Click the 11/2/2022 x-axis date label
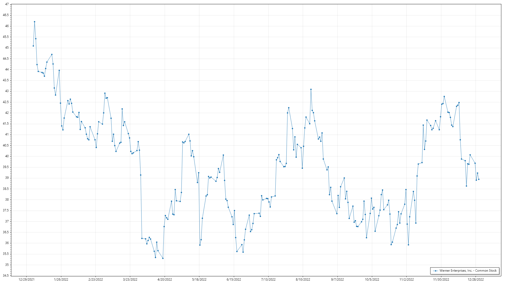This screenshot has width=505, height=284. coord(406,279)
